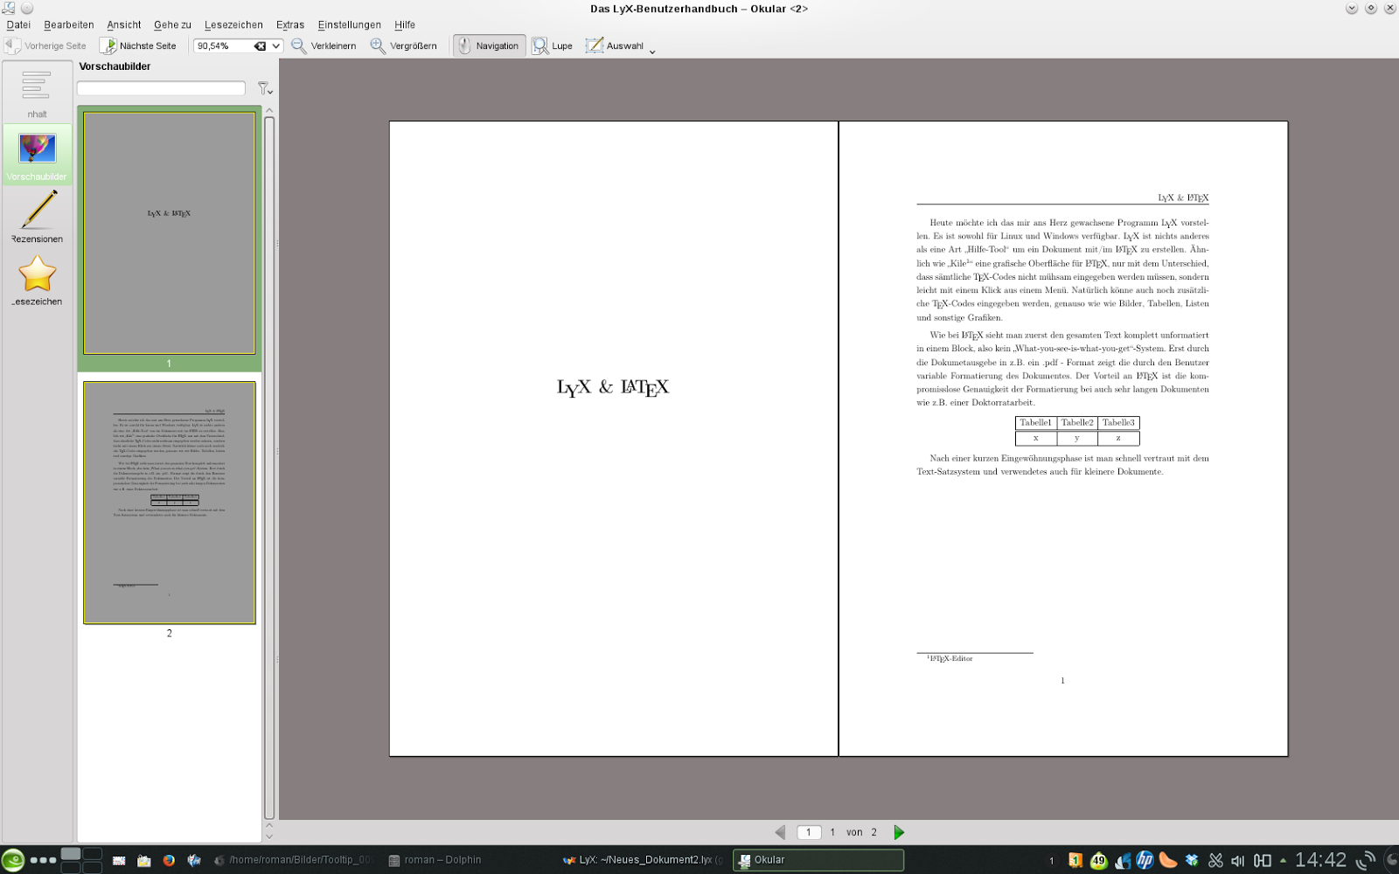The image size is (1399, 874).
Task: Open the Lesezeichen menu
Action: pos(233,24)
